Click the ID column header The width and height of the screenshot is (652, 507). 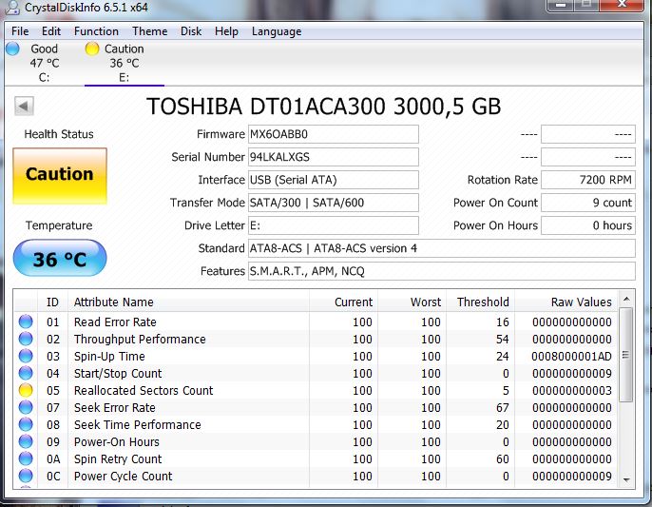click(x=53, y=302)
